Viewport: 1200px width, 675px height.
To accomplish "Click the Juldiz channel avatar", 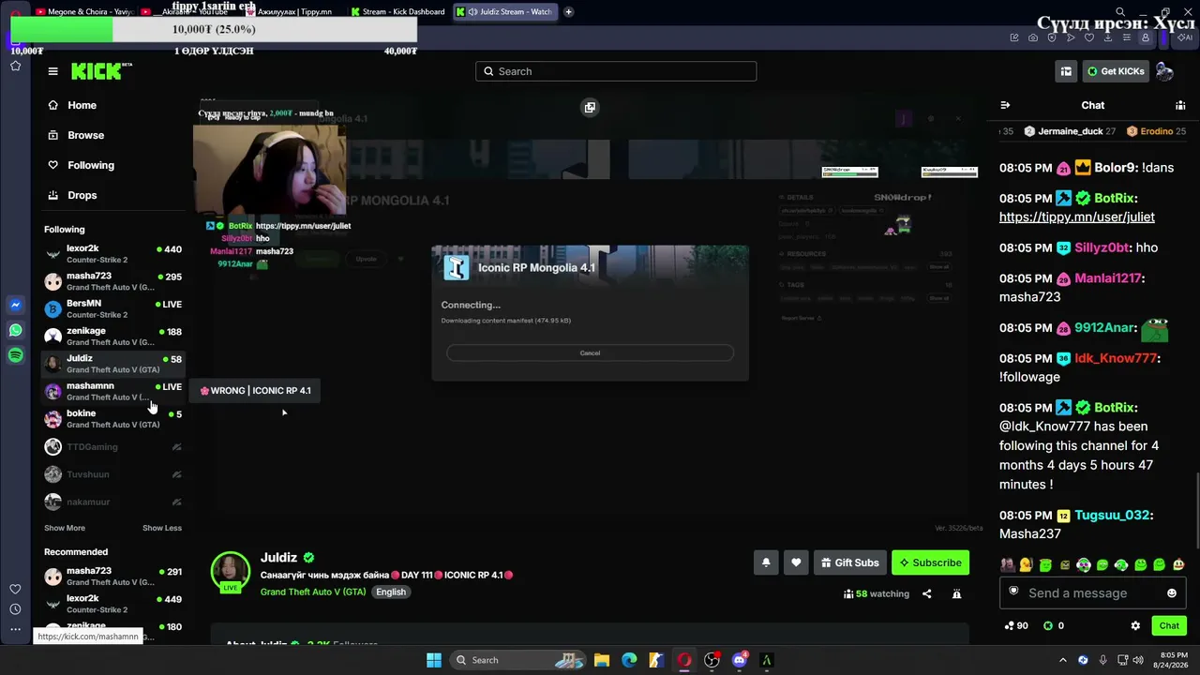I will point(230,572).
